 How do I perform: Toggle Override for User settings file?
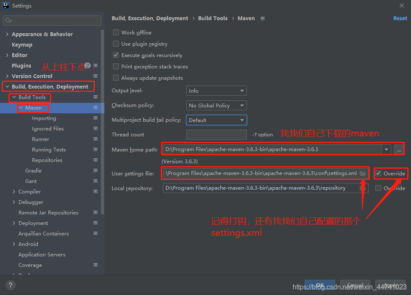point(378,173)
